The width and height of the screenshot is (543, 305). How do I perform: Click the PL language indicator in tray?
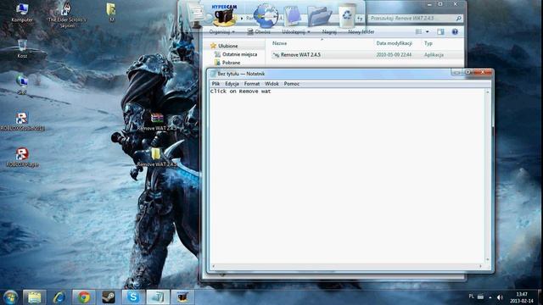coord(472,297)
